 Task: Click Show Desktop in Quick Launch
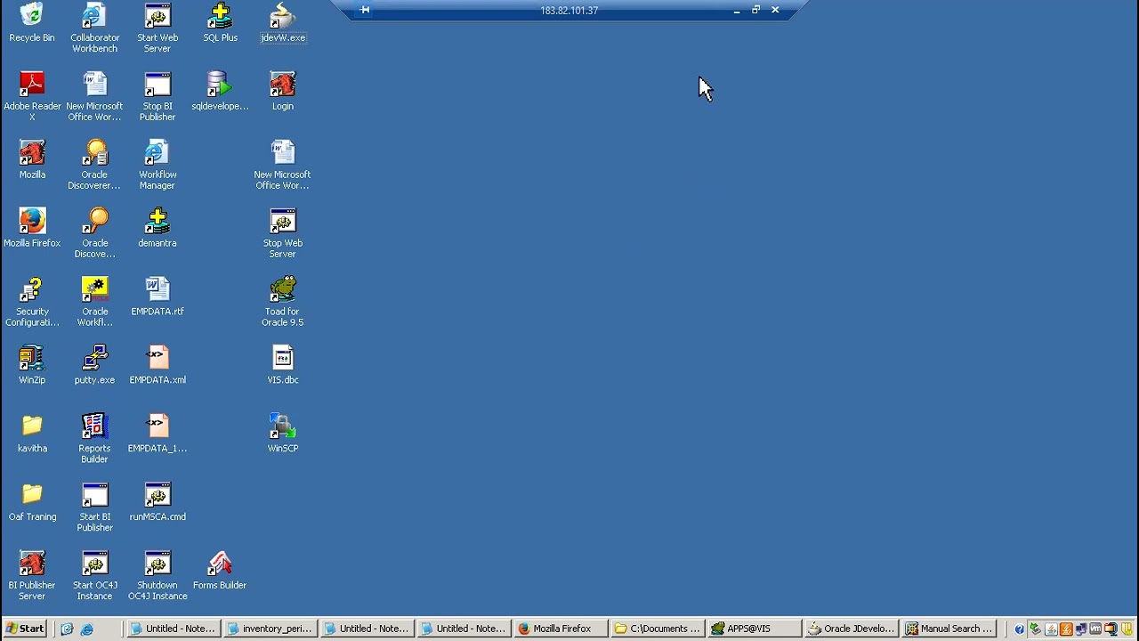67,629
